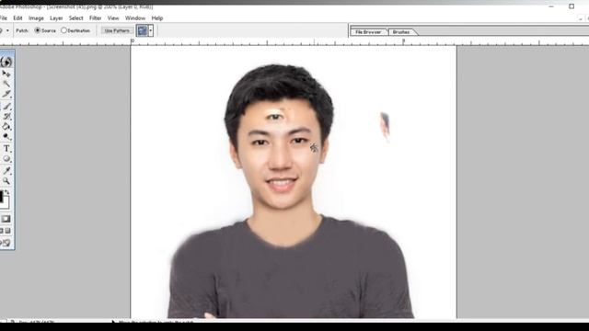The image size is (589, 331).
Task: Open the Help menu
Action: (157, 18)
